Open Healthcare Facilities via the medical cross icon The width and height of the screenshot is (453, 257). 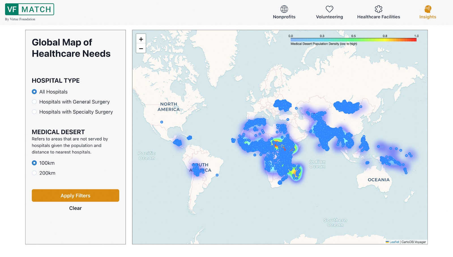[x=379, y=9]
